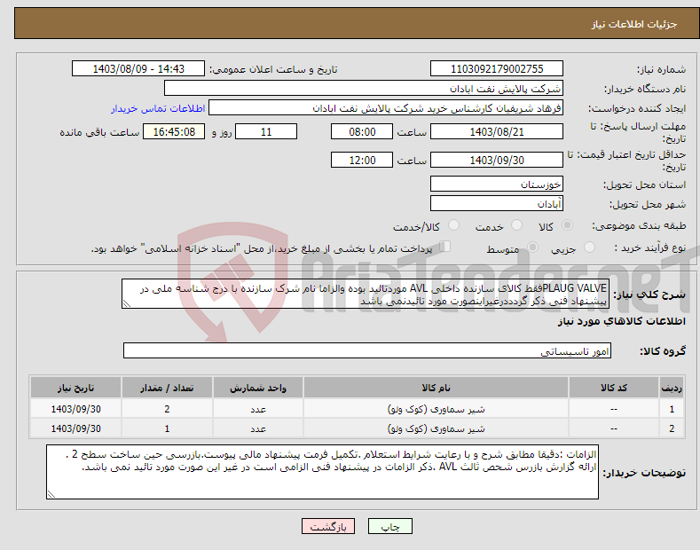The image size is (700, 550).
Task: Click the تاریخ نیاز column header
Action: click(75, 388)
